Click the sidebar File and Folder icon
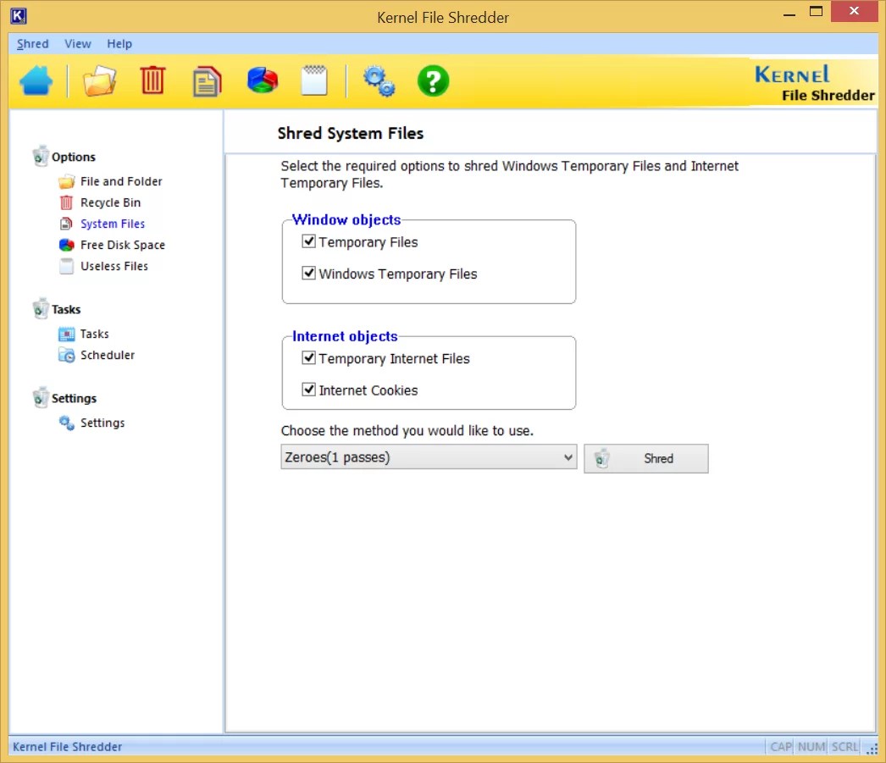This screenshot has width=886, height=763. 67,181
